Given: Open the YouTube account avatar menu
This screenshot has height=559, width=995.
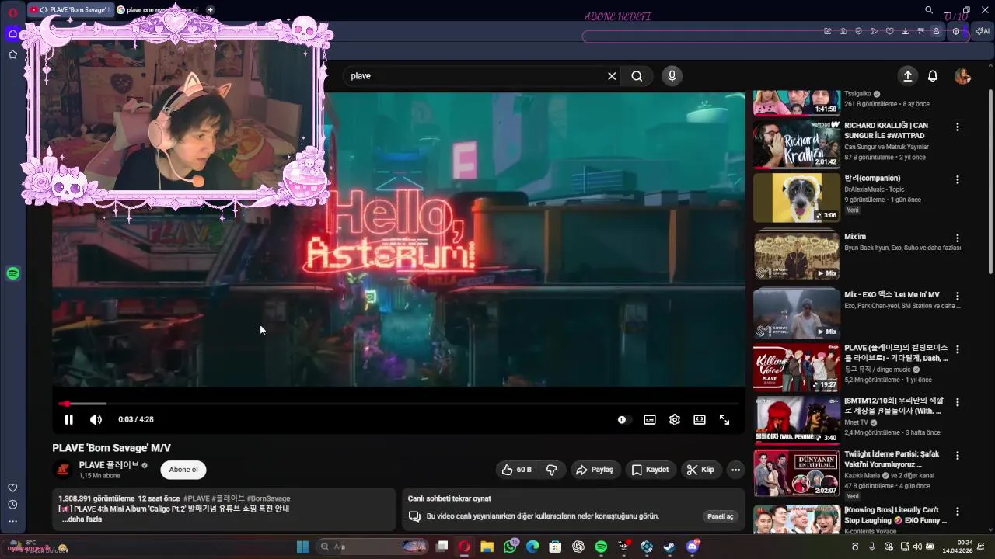Looking at the screenshot, I should (963, 76).
